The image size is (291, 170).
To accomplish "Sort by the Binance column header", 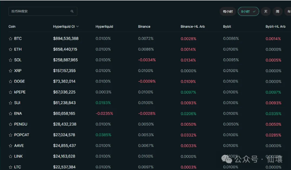I will [144, 27].
